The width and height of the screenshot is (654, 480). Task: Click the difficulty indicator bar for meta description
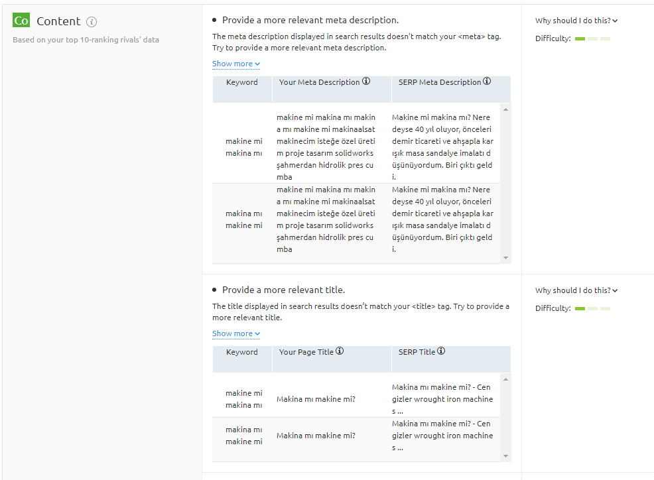[592, 38]
